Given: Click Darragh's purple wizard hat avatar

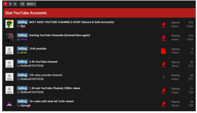Looking at the screenshot, I should (x=10, y=103).
